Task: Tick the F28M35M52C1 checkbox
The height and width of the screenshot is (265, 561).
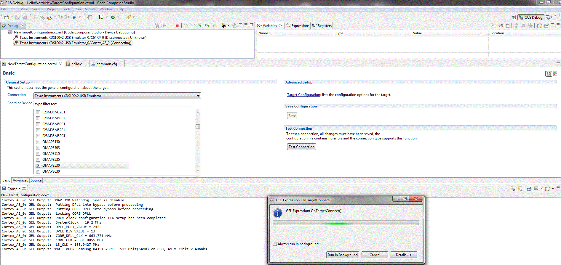Action: [x=38, y=136]
